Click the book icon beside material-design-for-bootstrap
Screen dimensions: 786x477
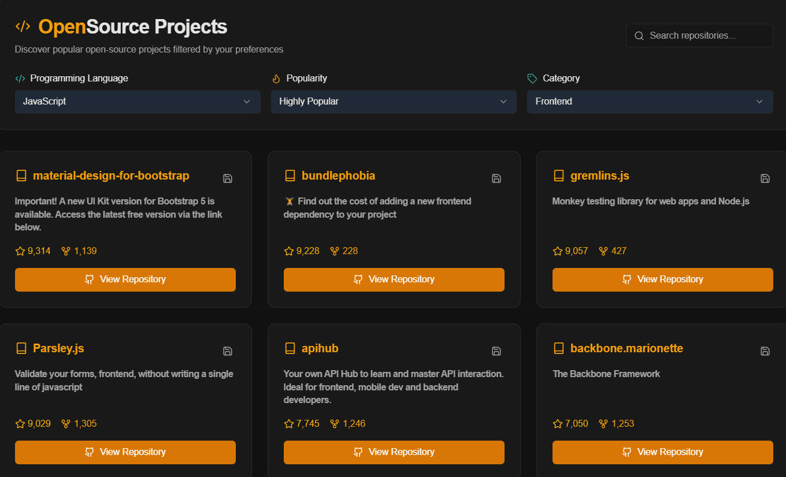tap(21, 176)
